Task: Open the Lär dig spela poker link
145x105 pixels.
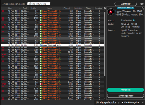Action: click(x=106, y=102)
